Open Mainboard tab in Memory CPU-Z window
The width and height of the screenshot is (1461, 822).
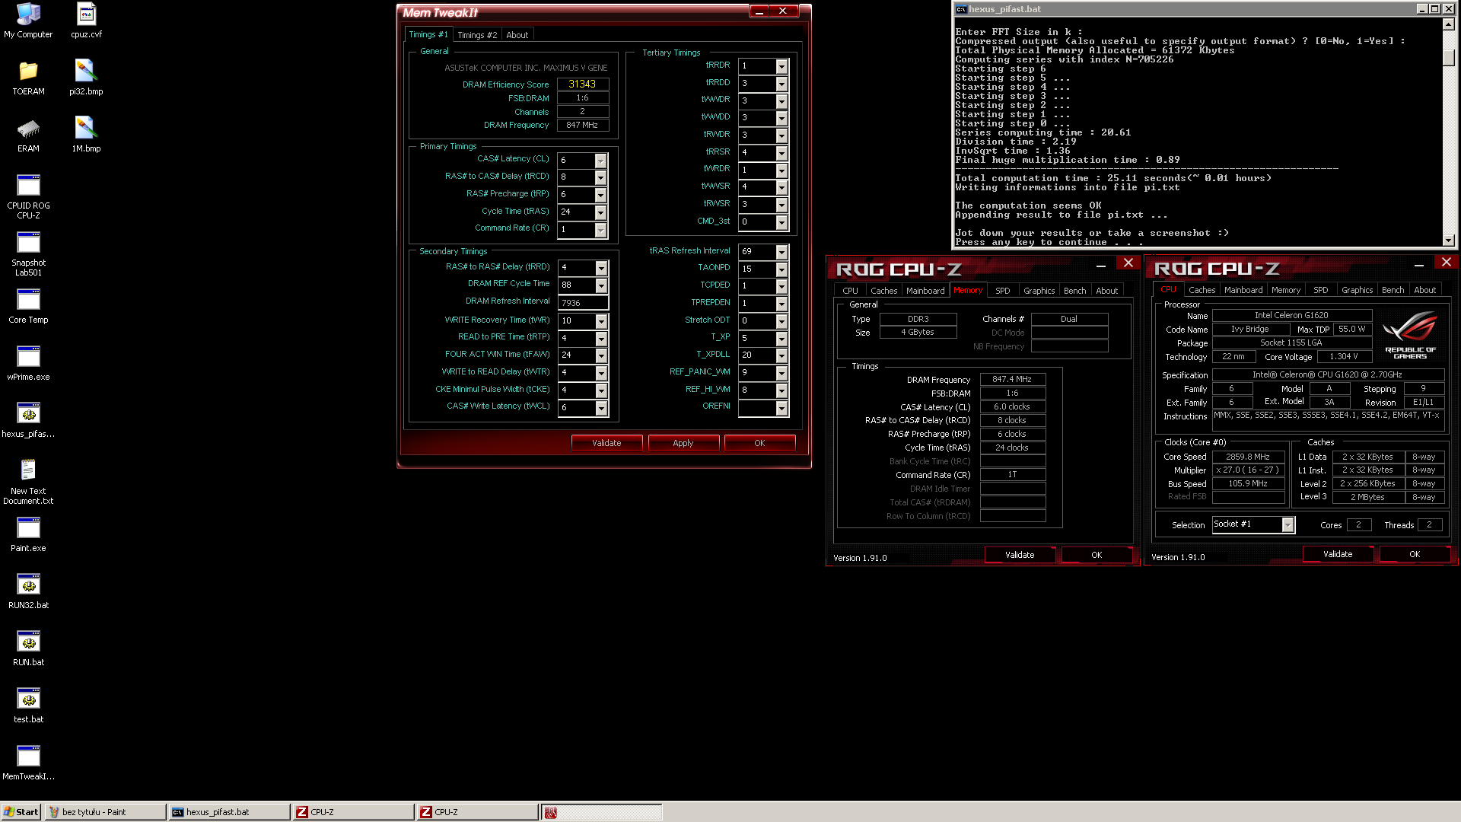point(925,291)
